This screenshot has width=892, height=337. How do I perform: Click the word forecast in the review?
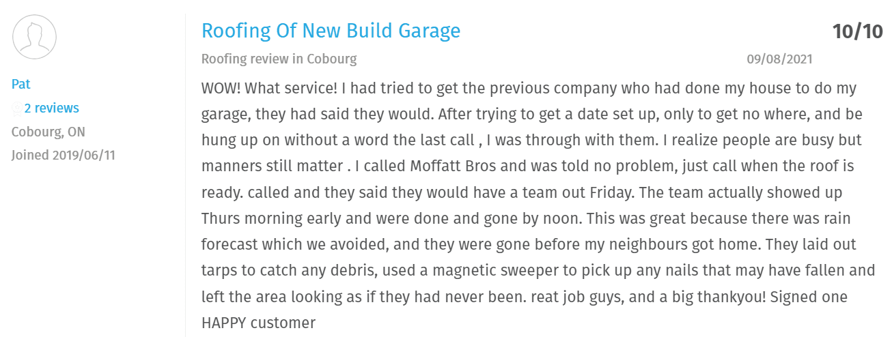[229, 245]
